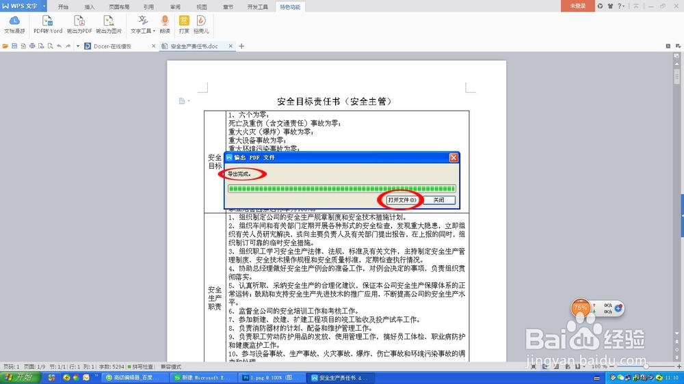Switch to the 章节 ribbon tab
The image size is (684, 384).
[228, 7]
